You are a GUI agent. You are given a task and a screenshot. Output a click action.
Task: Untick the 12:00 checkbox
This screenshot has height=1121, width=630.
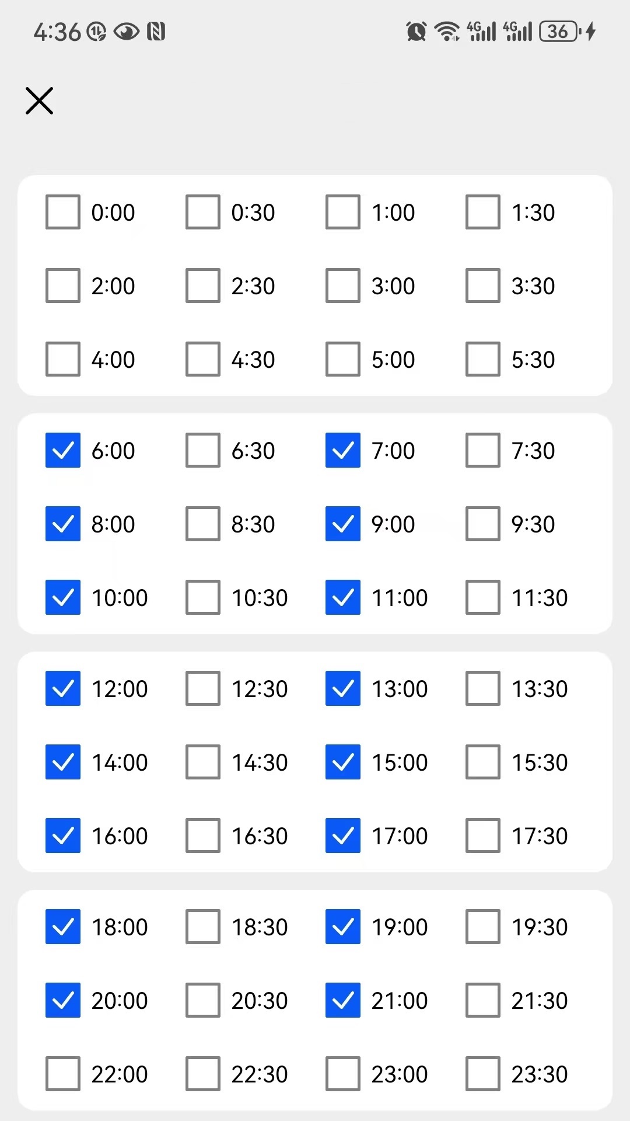63,688
